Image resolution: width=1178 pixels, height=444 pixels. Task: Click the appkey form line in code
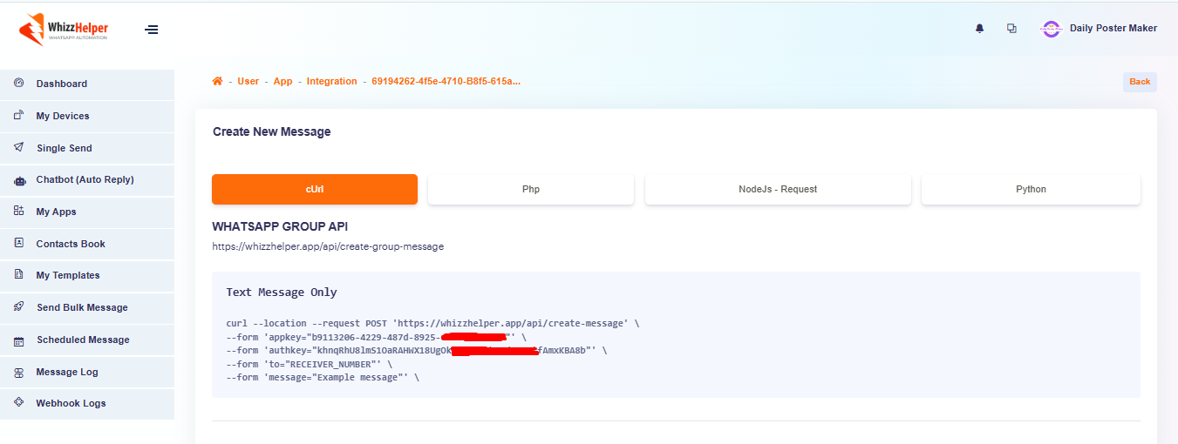376,337
